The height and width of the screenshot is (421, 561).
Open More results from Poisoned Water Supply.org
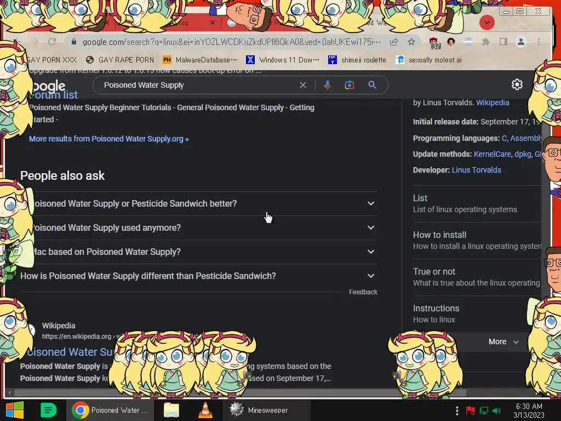click(x=109, y=139)
